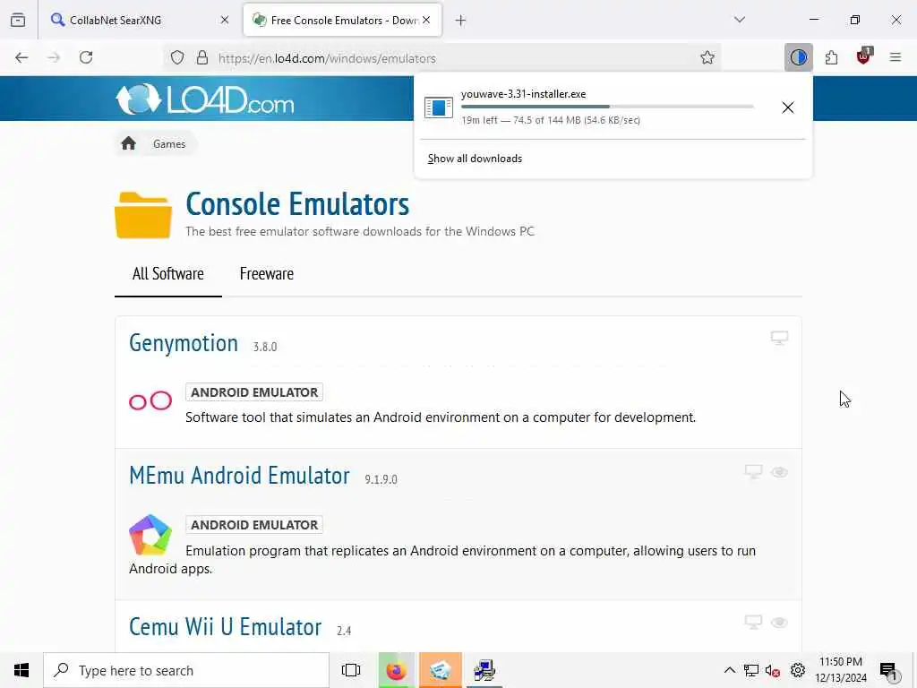Viewport: 917px width, 688px height.
Task: Expand the list all tabs chevron
Action: pyautogui.click(x=740, y=20)
